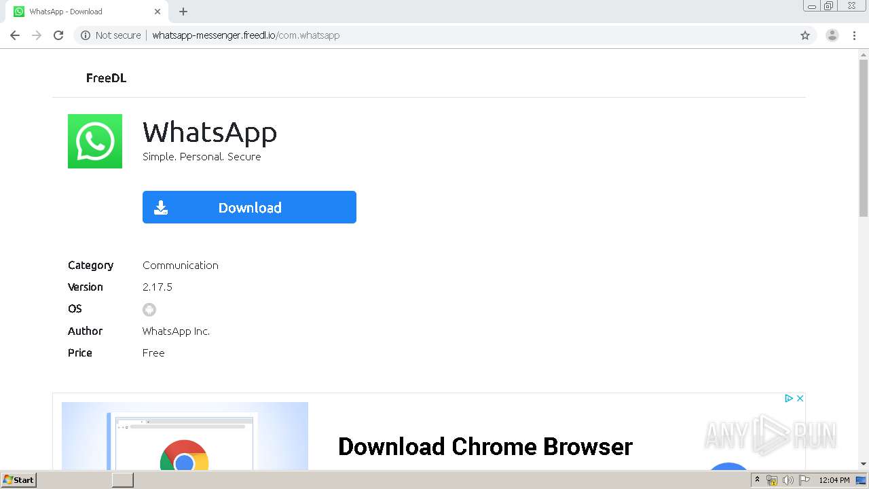869x489 pixels.
Task: Reload the page with the refresh icon
Action: tap(58, 35)
